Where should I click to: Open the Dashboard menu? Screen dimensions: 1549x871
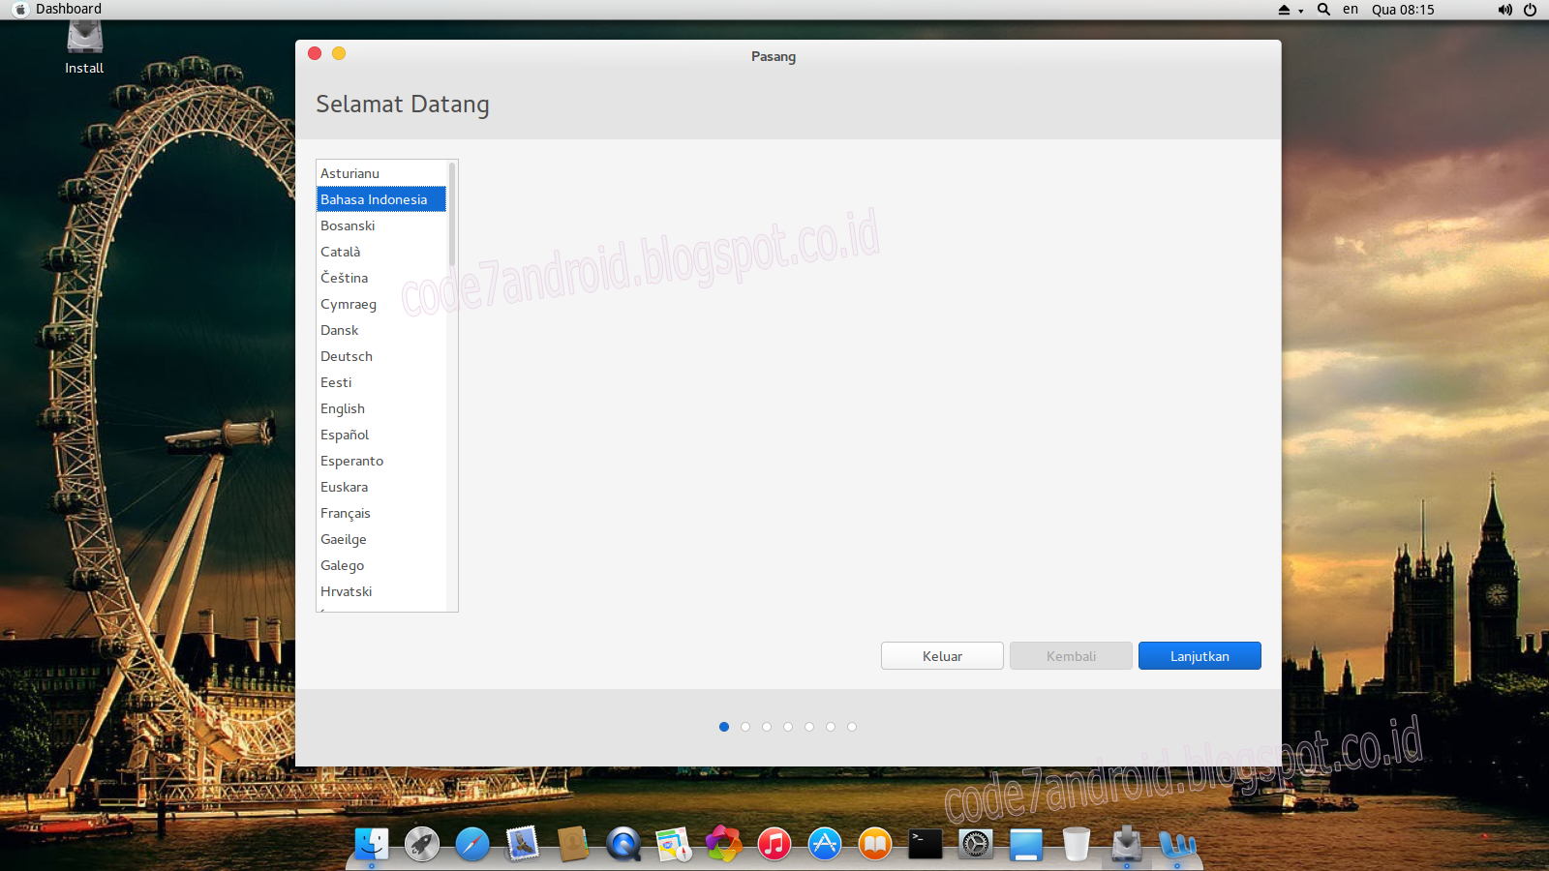[x=68, y=9]
